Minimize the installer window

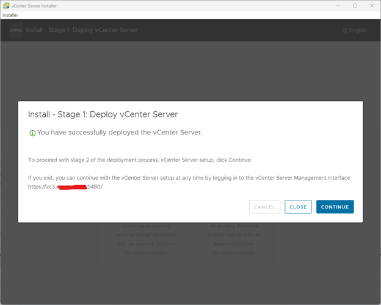(338, 6)
